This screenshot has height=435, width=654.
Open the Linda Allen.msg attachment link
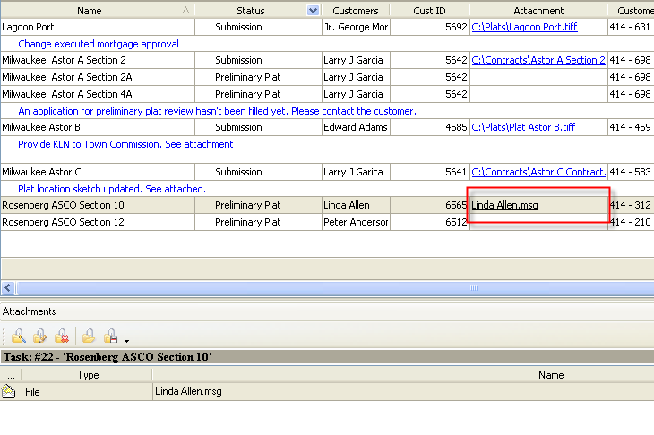[x=504, y=206]
